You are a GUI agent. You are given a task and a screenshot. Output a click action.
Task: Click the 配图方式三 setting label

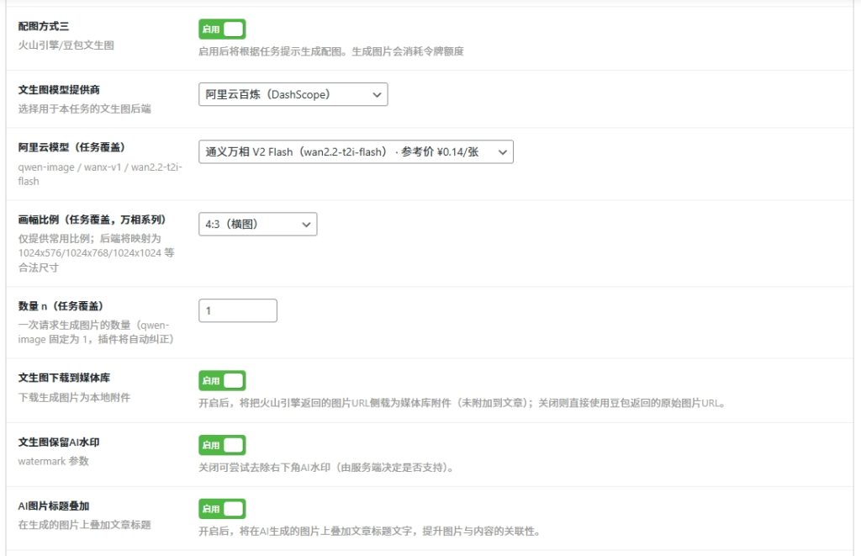[41, 25]
